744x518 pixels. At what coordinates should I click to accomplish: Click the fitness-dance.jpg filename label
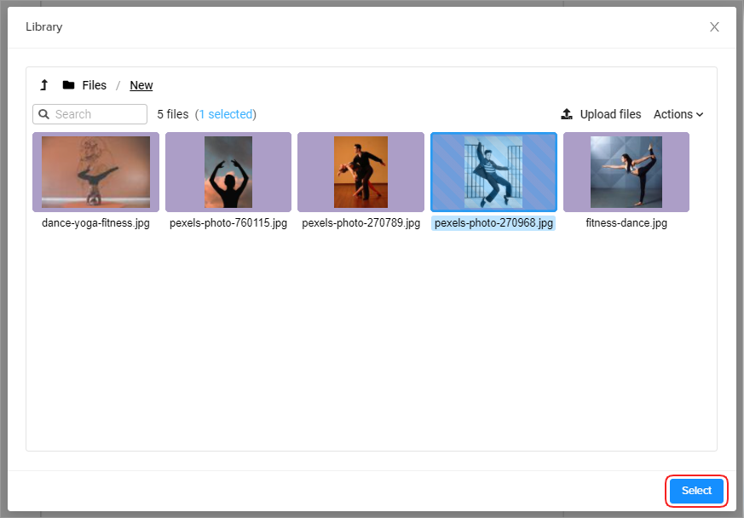click(626, 223)
